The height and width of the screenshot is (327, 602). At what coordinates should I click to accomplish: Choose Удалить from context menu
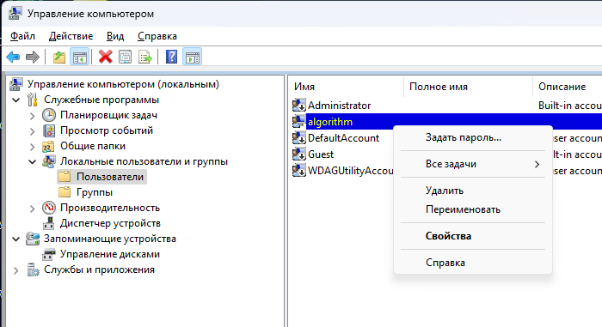click(x=473, y=191)
